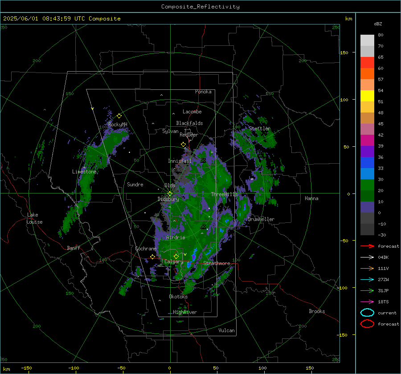This screenshot has height=374, width=401.
Task: Click the 80 value on dBZ scale
Action: click(381, 35)
